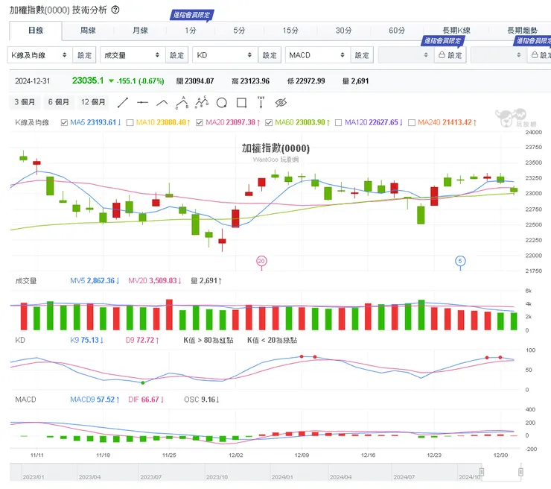Click the K9 75.13 value
Image resolution: width=551 pixels, height=489 pixels.
point(87,340)
